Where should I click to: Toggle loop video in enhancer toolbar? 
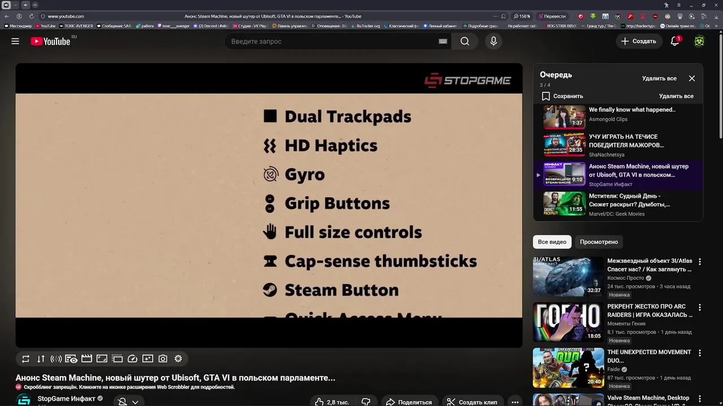pyautogui.click(x=25, y=359)
